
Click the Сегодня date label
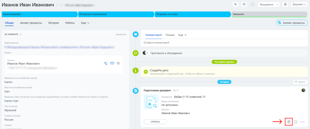tap(224, 82)
